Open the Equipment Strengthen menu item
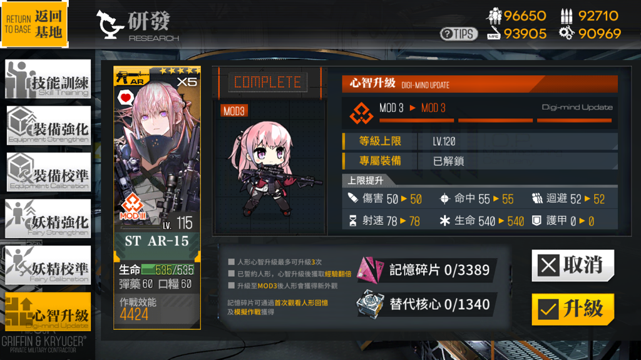641x360 pixels. tap(48, 125)
